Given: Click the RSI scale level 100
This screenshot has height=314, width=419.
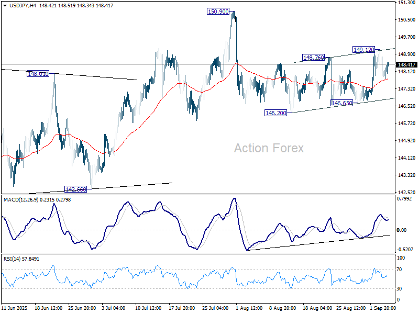Looking at the screenshot, I should click(x=401, y=258).
